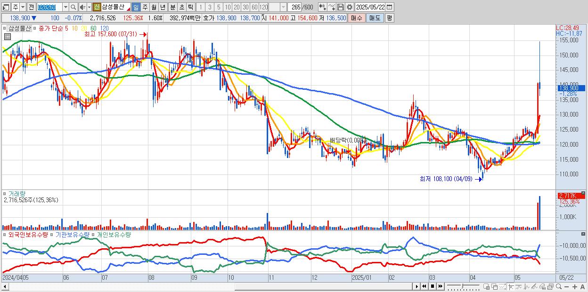Image resolution: width=588 pixels, height=292 pixels.
Task: Save chart with the floppy disk icon
Action: pyautogui.click(x=340, y=7)
